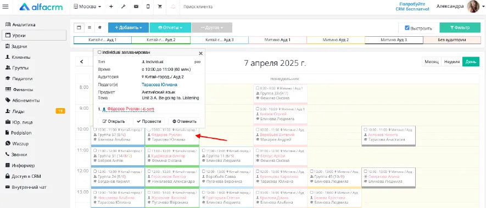Open the Фильтр button
486x208 pixels.
pos(460,27)
